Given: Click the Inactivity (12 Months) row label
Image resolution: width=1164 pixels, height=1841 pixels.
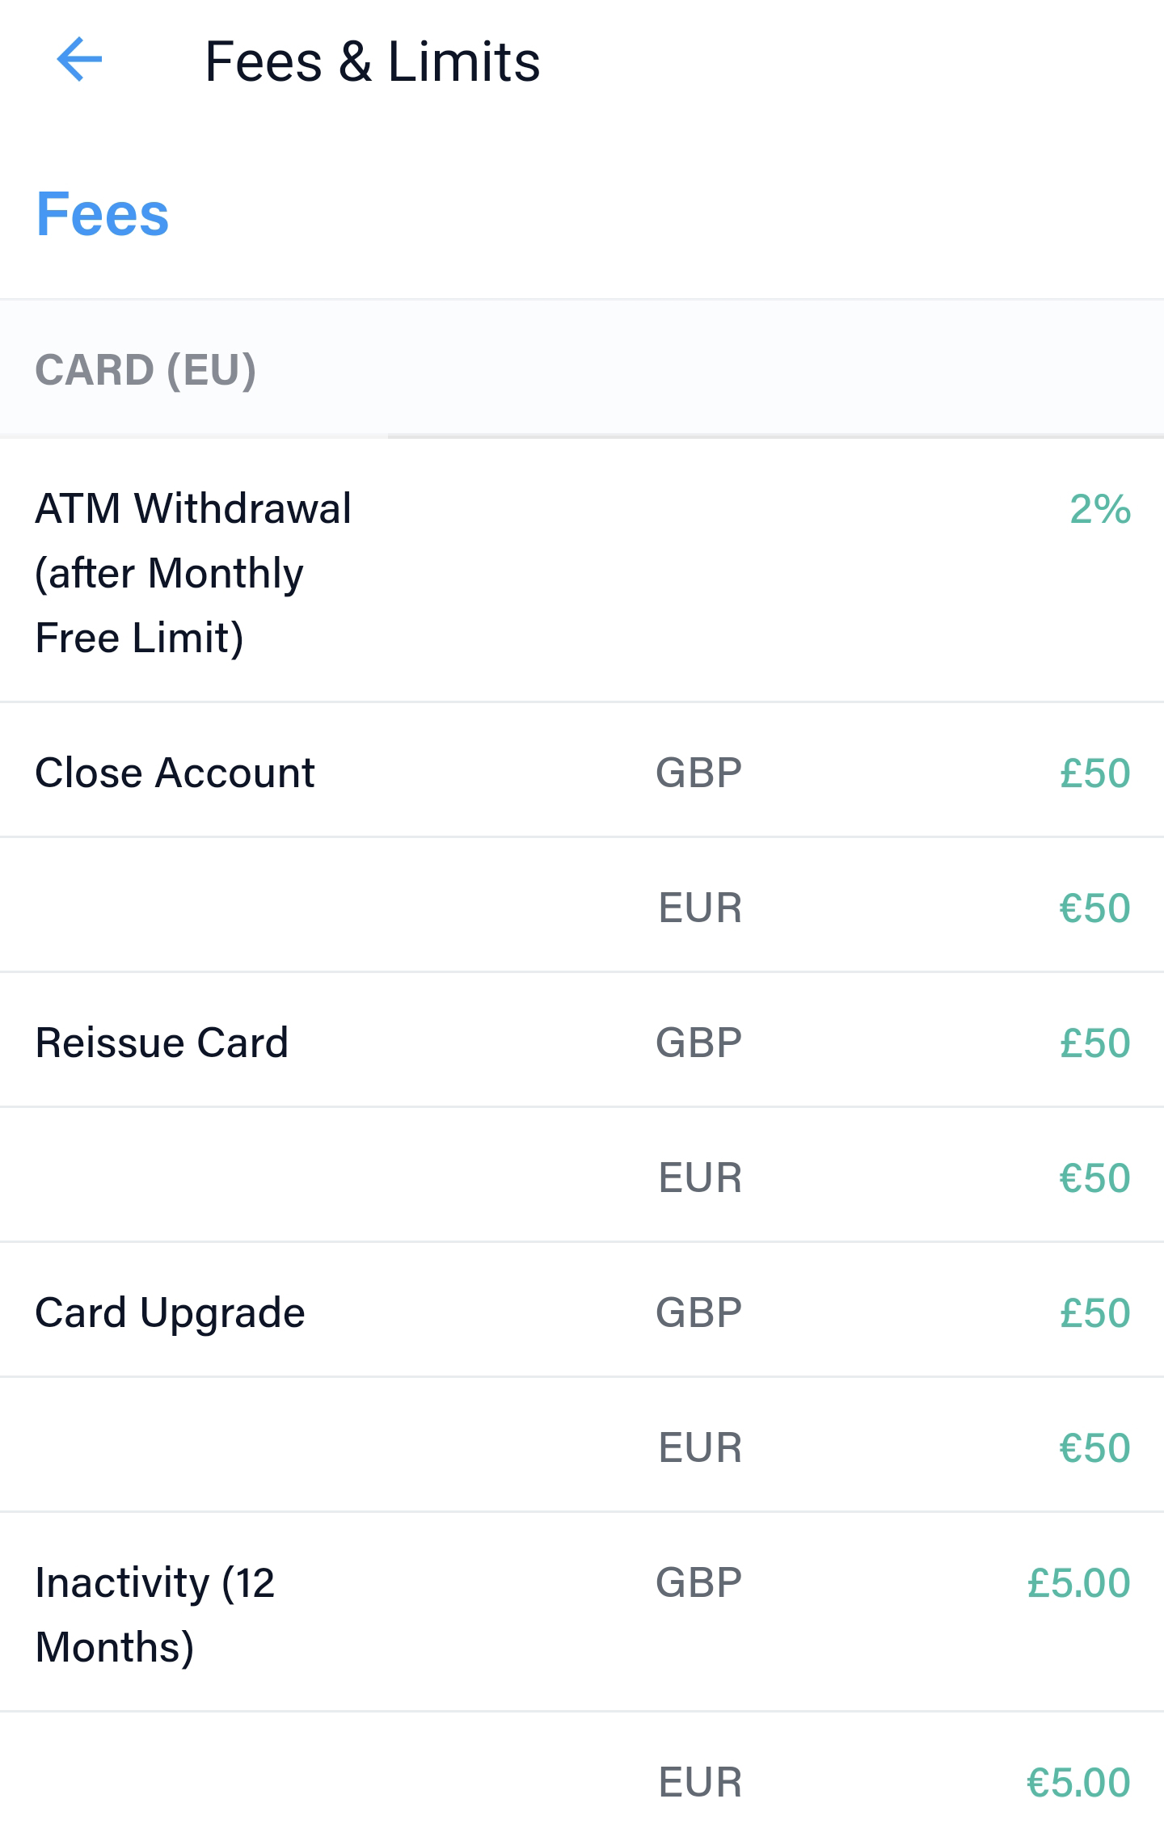Looking at the screenshot, I should pyautogui.click(x=155, y=1614).
